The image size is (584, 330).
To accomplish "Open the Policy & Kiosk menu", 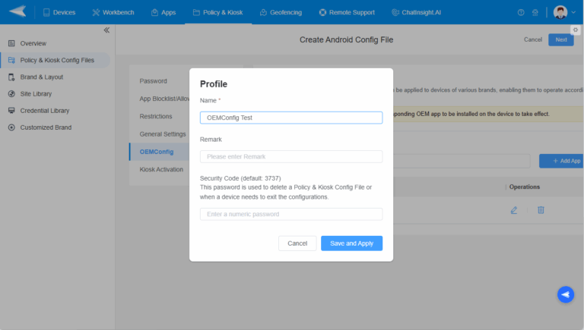I will pos(218,12).
